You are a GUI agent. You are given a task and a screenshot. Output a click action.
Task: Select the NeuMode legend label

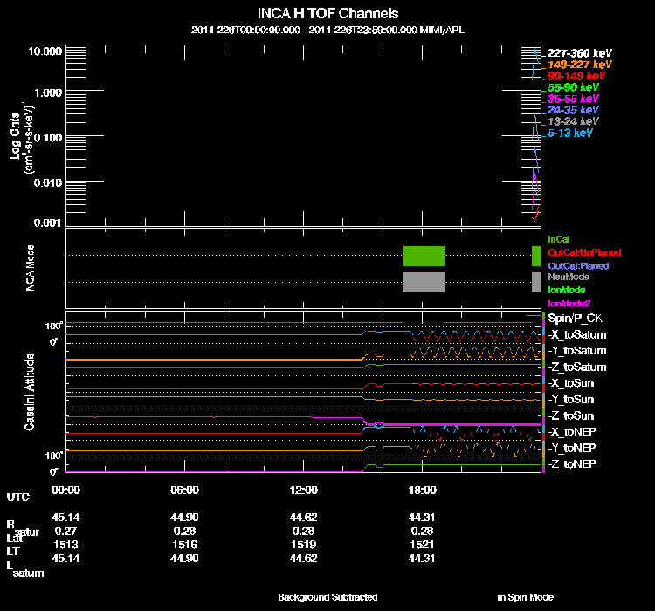point(568,277)
